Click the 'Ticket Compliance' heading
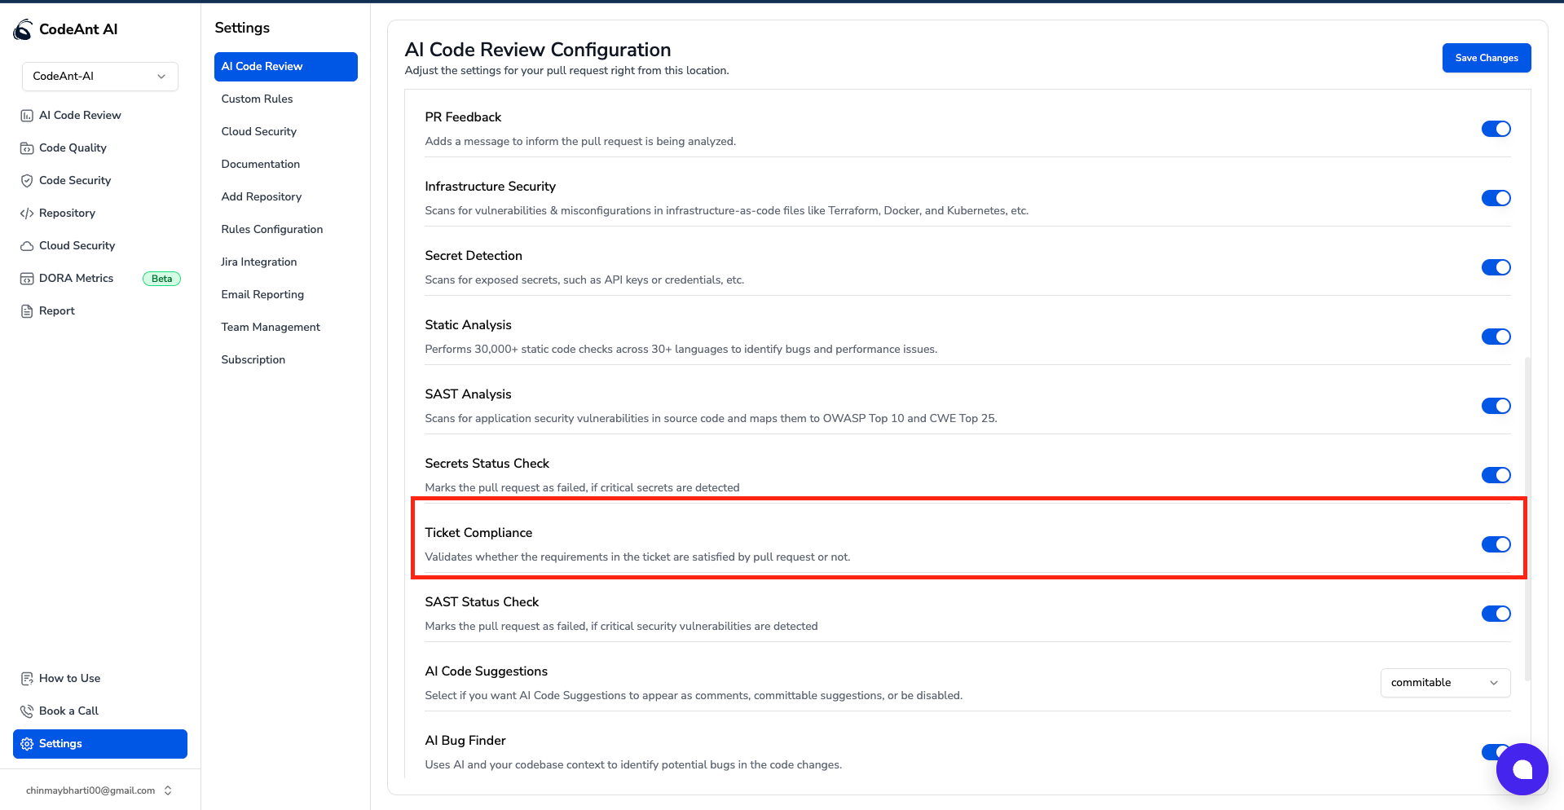1564x810 pixels. 478,533
